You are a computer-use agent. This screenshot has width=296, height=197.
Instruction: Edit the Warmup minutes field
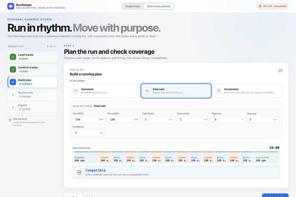click(x=263, y=120)
